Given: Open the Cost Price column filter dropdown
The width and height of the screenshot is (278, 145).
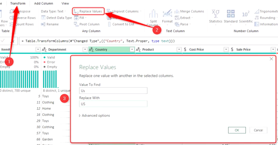Looking at the screenshot, I should click(x=226, y=49).
